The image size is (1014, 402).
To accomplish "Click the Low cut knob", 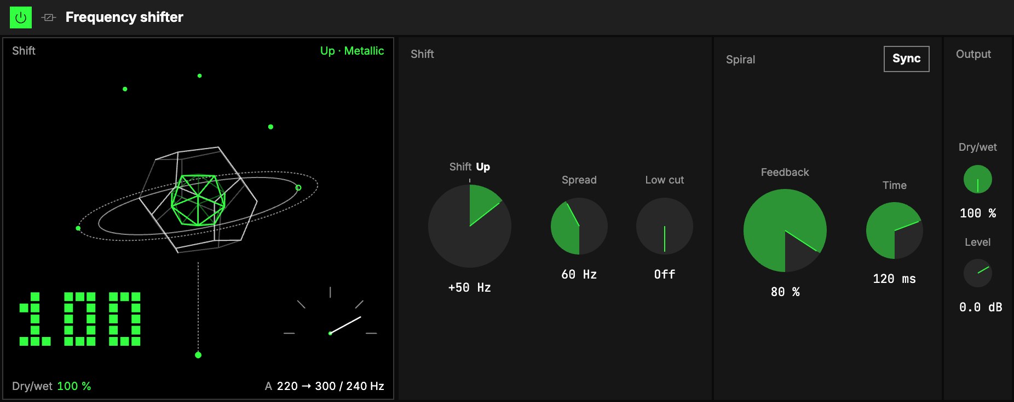I will coord(665,226).
